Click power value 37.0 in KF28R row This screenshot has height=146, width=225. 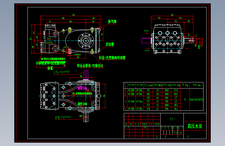(x=176, y=90)
